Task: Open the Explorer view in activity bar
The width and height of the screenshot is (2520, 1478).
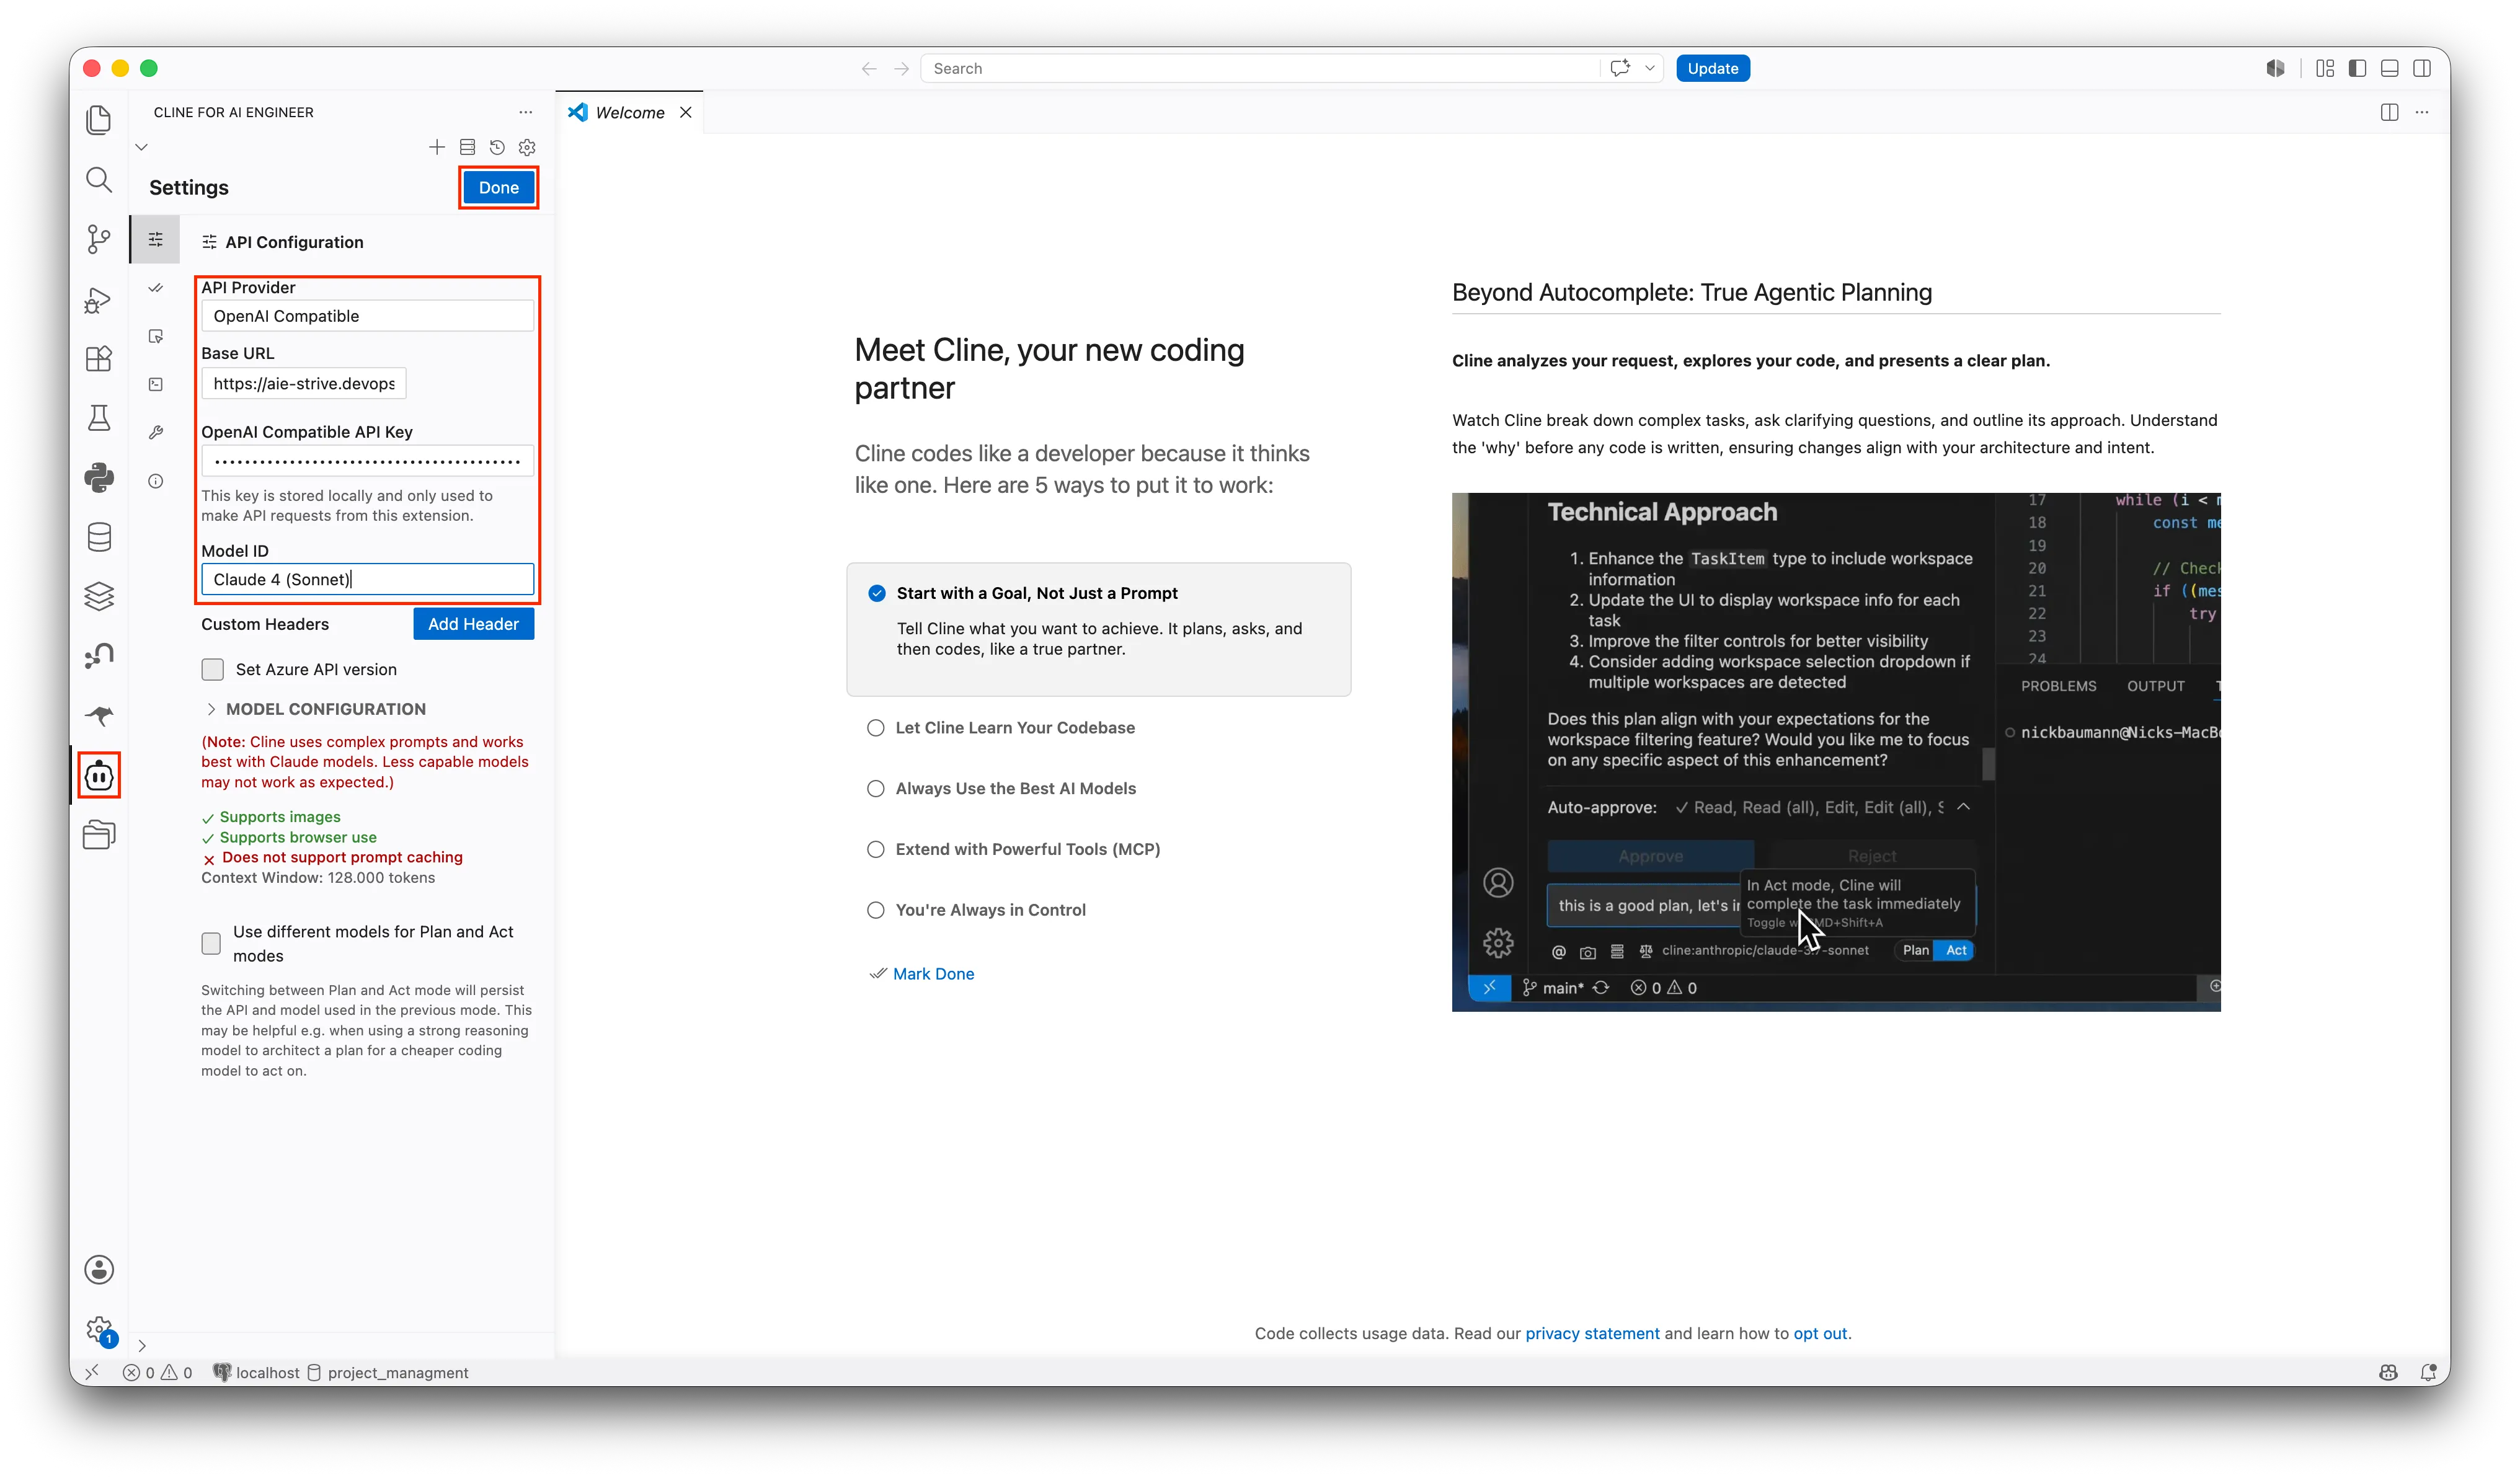Action: [x=98, y=120]
